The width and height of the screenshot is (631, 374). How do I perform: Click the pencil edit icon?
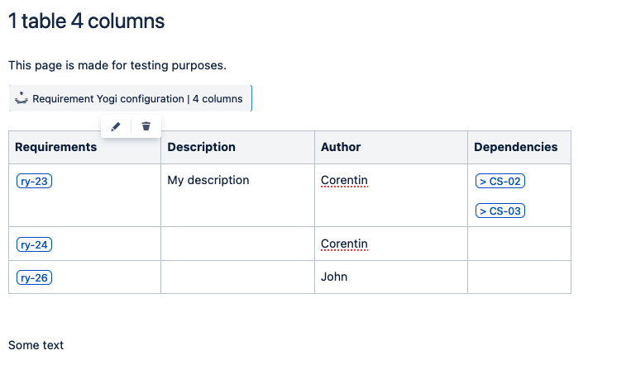(116, 126)
